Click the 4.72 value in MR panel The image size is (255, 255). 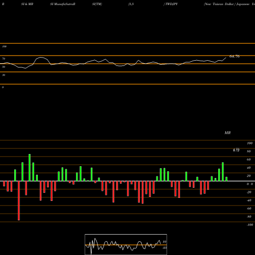coord(236,150)
